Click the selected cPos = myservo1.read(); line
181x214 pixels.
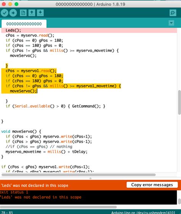31,71
